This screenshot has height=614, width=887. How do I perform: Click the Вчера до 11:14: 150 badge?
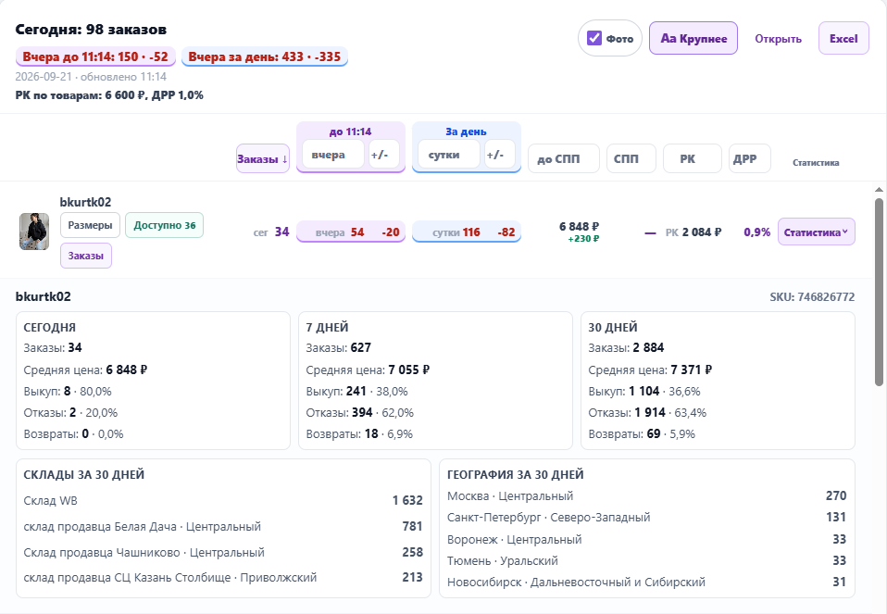pos(95,56)
